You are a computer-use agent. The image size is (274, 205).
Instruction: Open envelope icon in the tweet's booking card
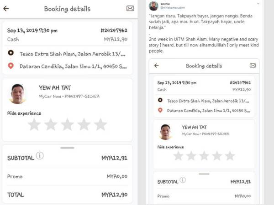[x=253, y=66]
